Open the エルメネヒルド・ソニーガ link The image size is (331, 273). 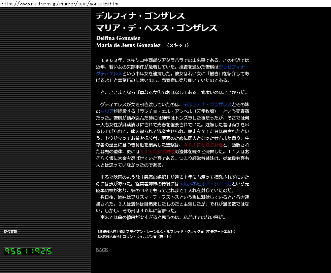(205, 184)
